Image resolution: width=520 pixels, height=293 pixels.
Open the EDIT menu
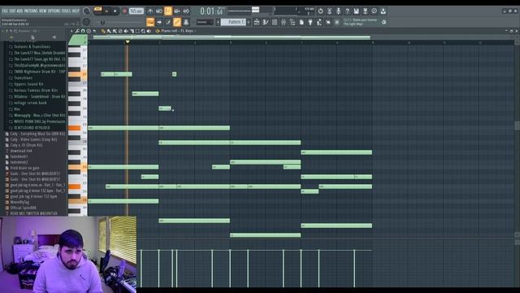click(12, 11)
